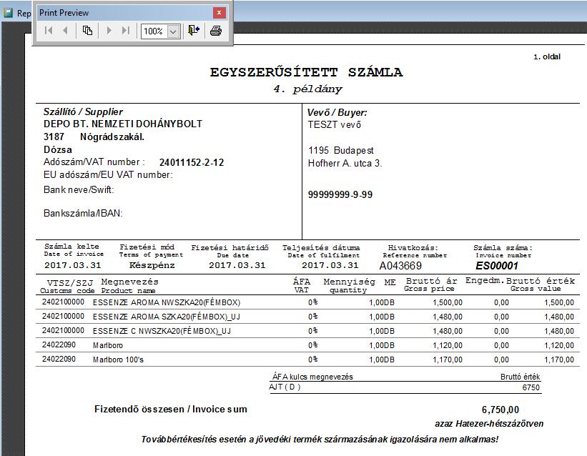Viewport: 587px width, 456px height.
Task: Click product ESSENZE AROMA SZKA20(FÉMBOX)_UJ
Action: tap(167, 317)
